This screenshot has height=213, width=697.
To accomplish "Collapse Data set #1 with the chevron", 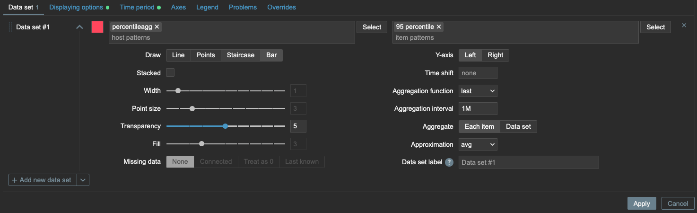I will 79,27.
